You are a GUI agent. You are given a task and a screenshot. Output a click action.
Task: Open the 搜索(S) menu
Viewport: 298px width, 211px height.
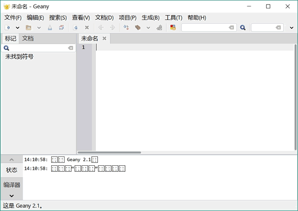pyautogui.click(x=58, y=17)
